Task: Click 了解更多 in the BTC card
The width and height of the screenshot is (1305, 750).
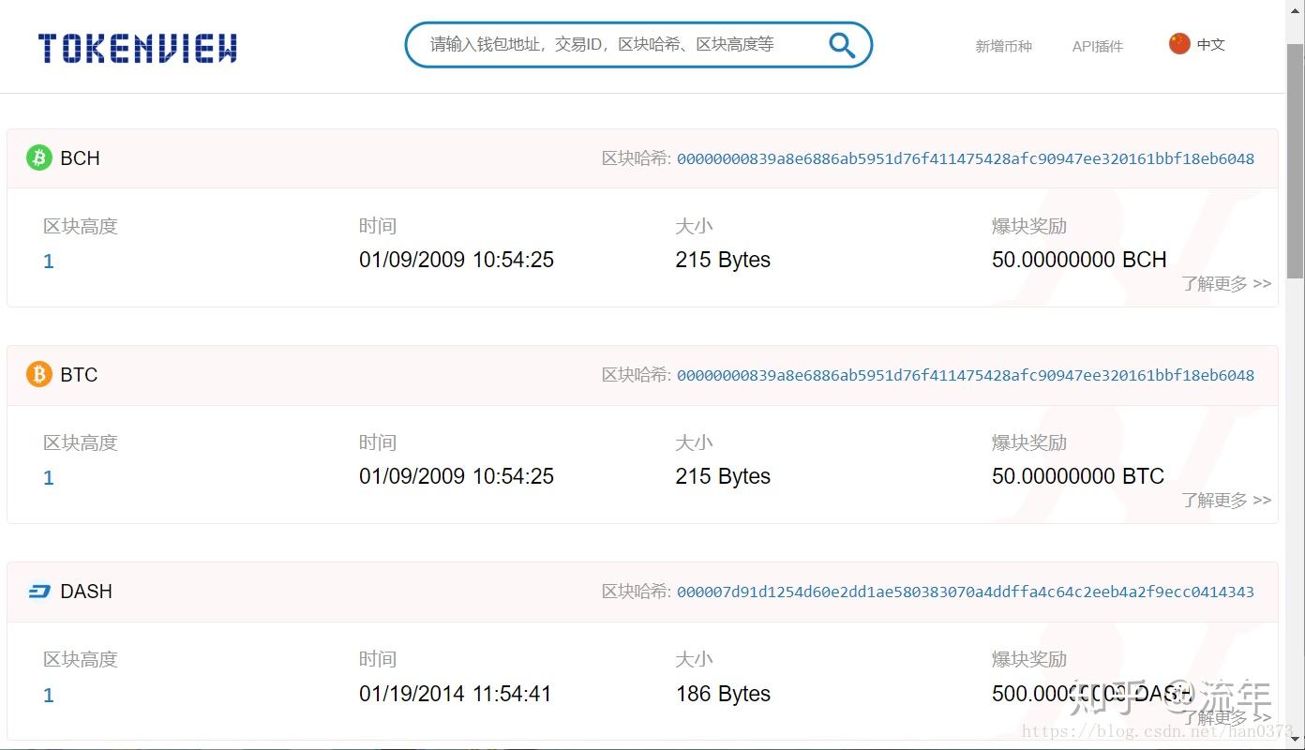Action: (x=1226, y=500)
